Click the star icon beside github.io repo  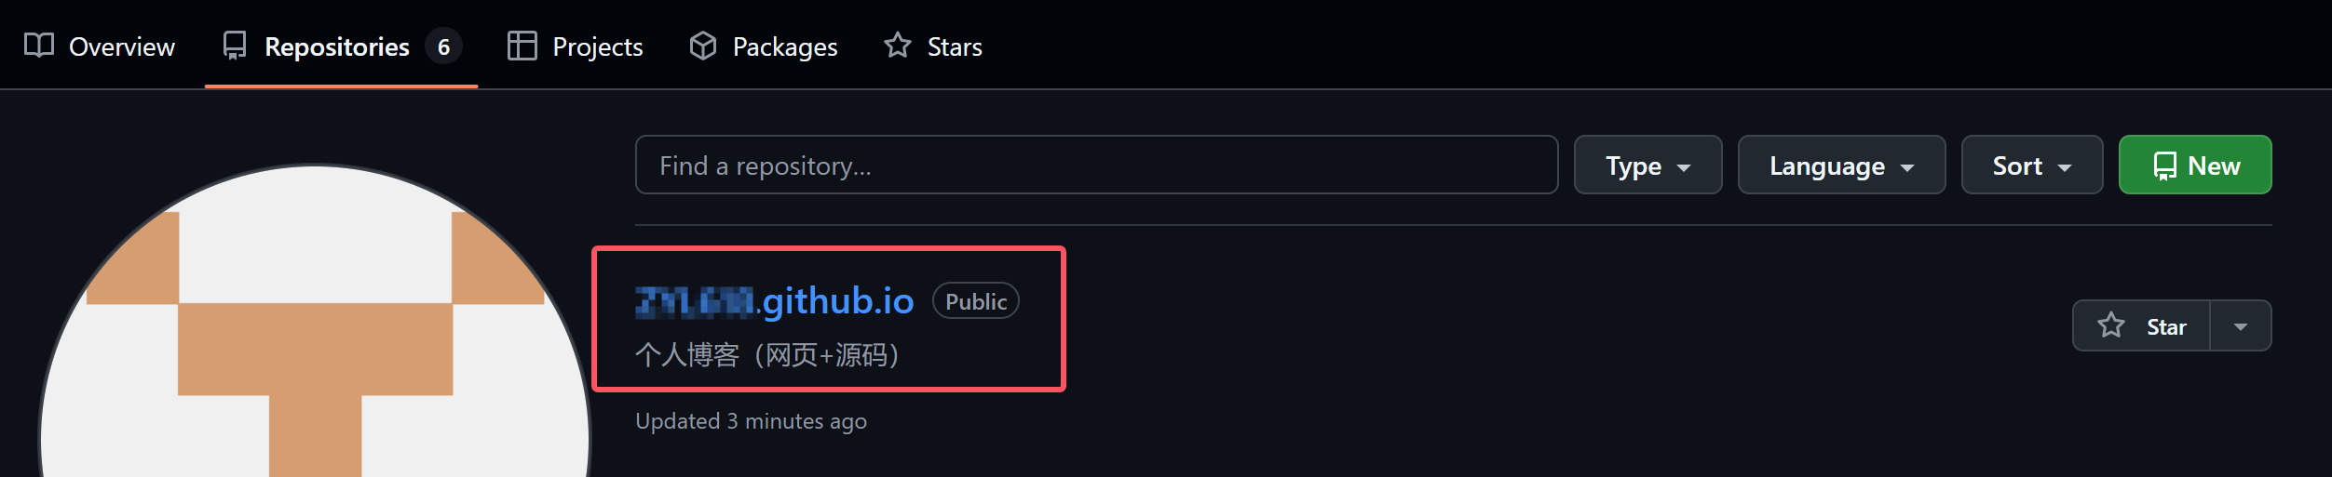tap(2111, 325)
